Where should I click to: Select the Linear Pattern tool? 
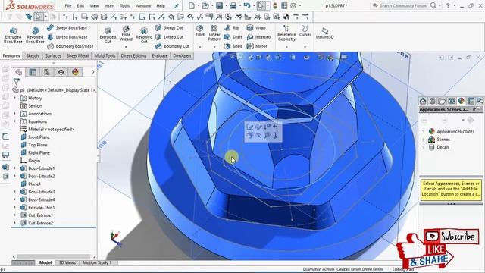pyautogui.click(x=214, y=33)
